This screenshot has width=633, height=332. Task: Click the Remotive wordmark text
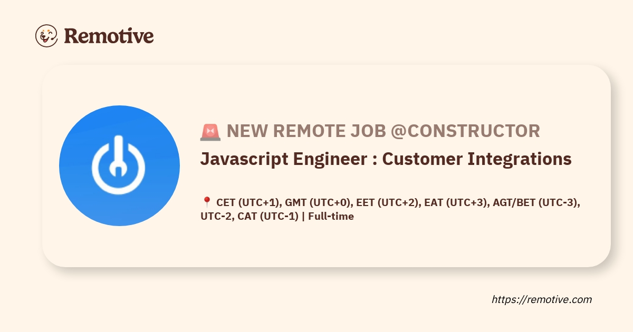109,36
